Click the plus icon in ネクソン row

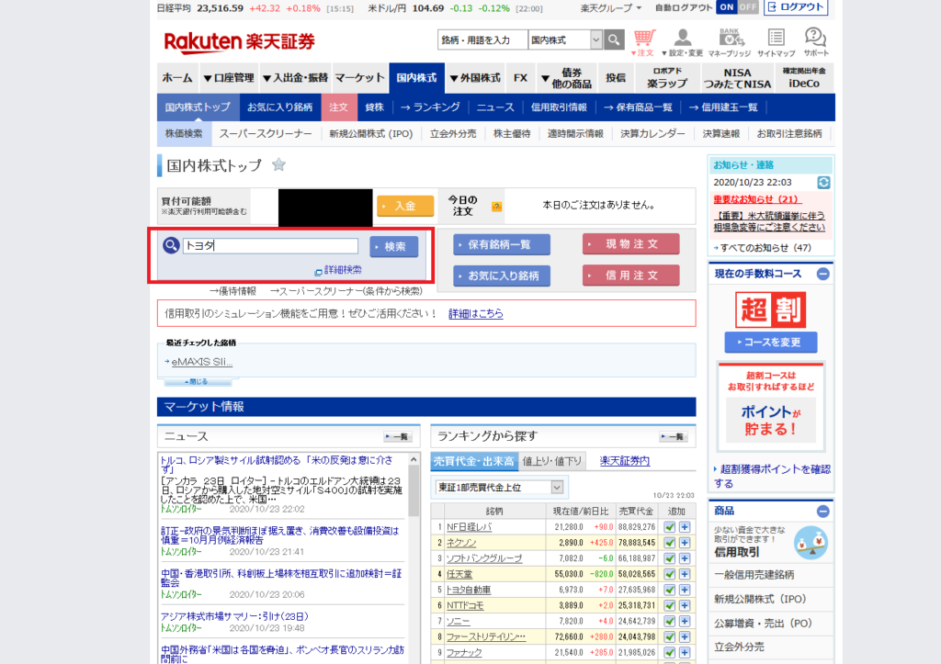pos(684,542)
